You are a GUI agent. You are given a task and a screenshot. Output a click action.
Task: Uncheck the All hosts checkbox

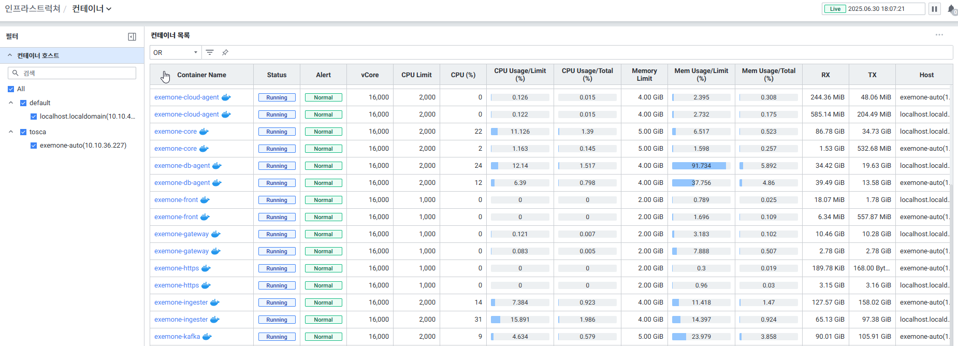click(x=11, y=89)
